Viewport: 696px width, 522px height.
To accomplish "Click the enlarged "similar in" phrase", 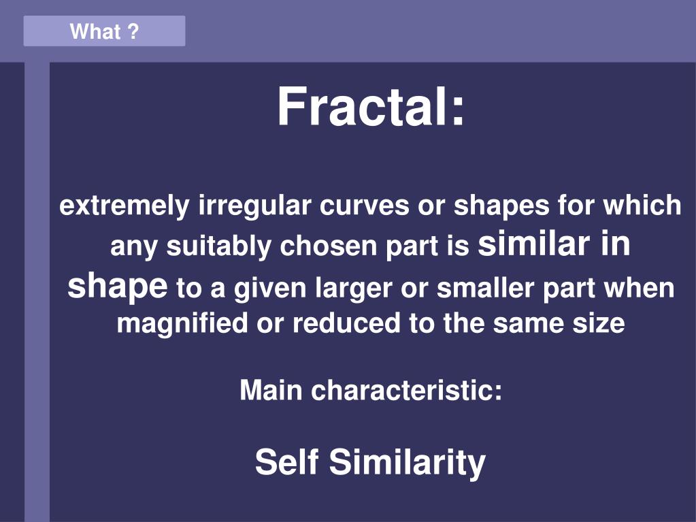I will [554, 244].
